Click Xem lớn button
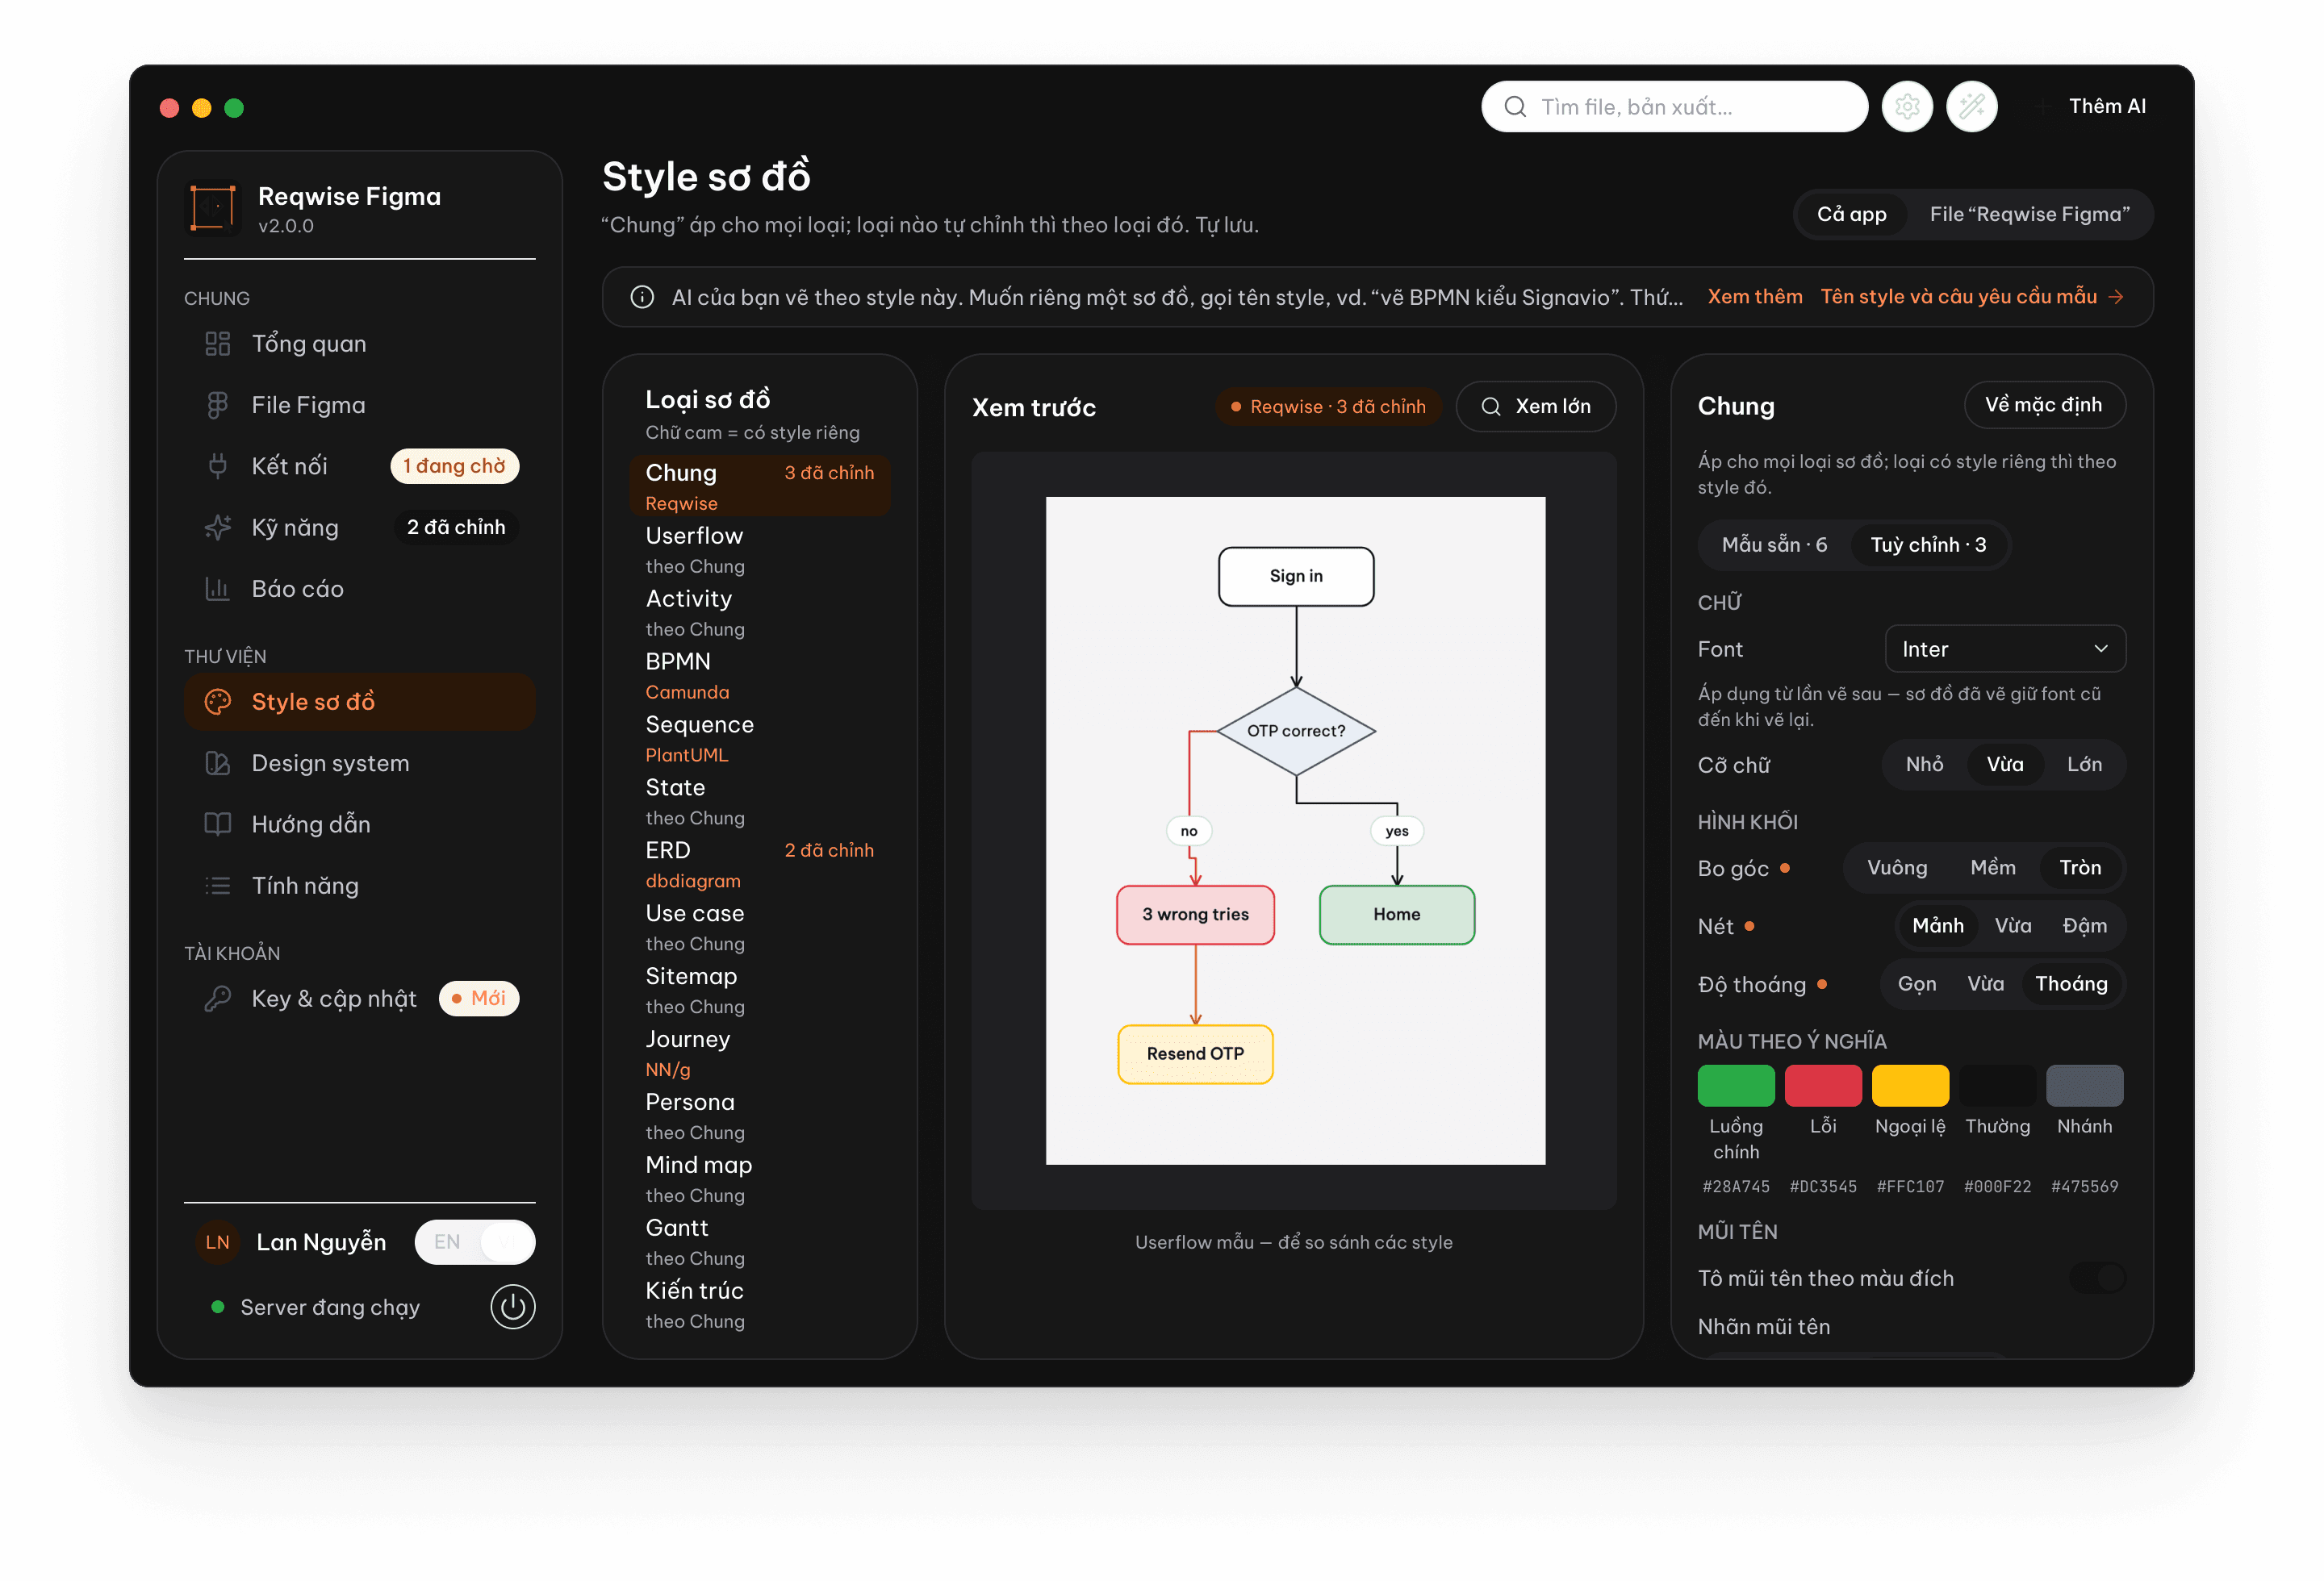 click(x=1535, y=407)
